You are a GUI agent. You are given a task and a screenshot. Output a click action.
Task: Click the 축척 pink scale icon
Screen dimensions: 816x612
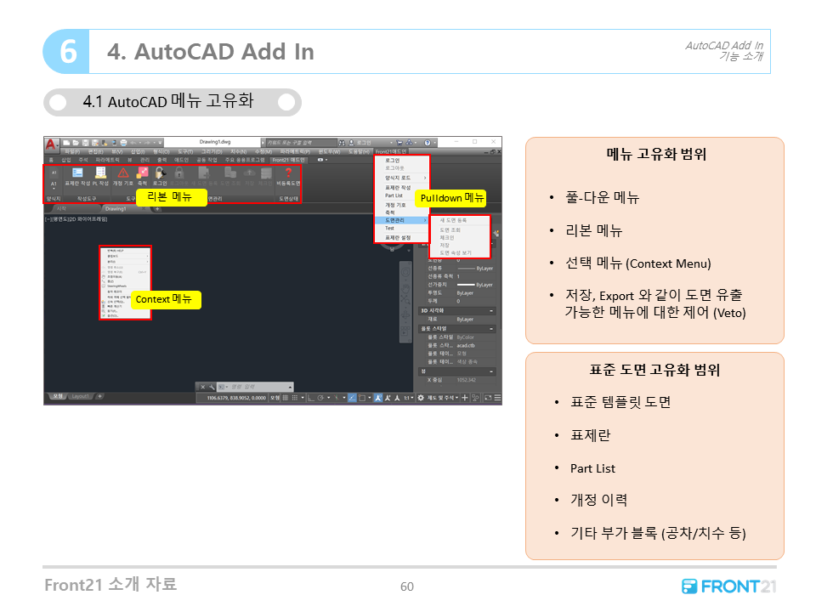pyautogui.click(x=142, y=173)
